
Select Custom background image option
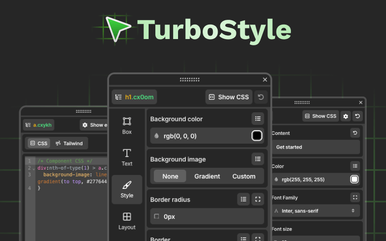[244, 176]
